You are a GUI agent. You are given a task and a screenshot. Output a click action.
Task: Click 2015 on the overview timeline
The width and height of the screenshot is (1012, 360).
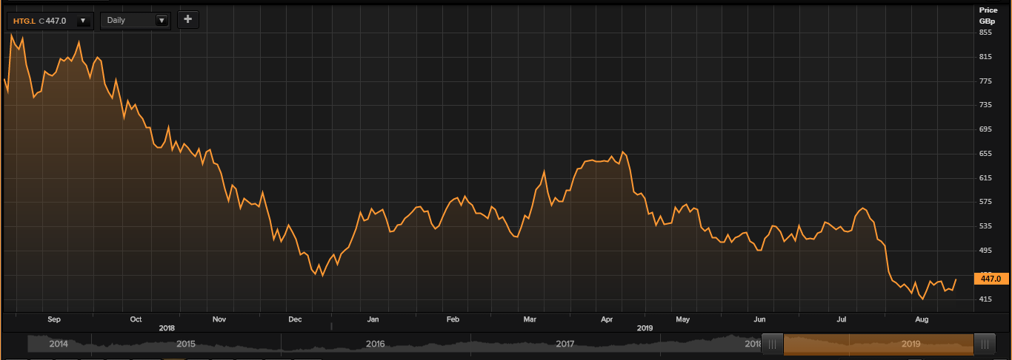186,344
